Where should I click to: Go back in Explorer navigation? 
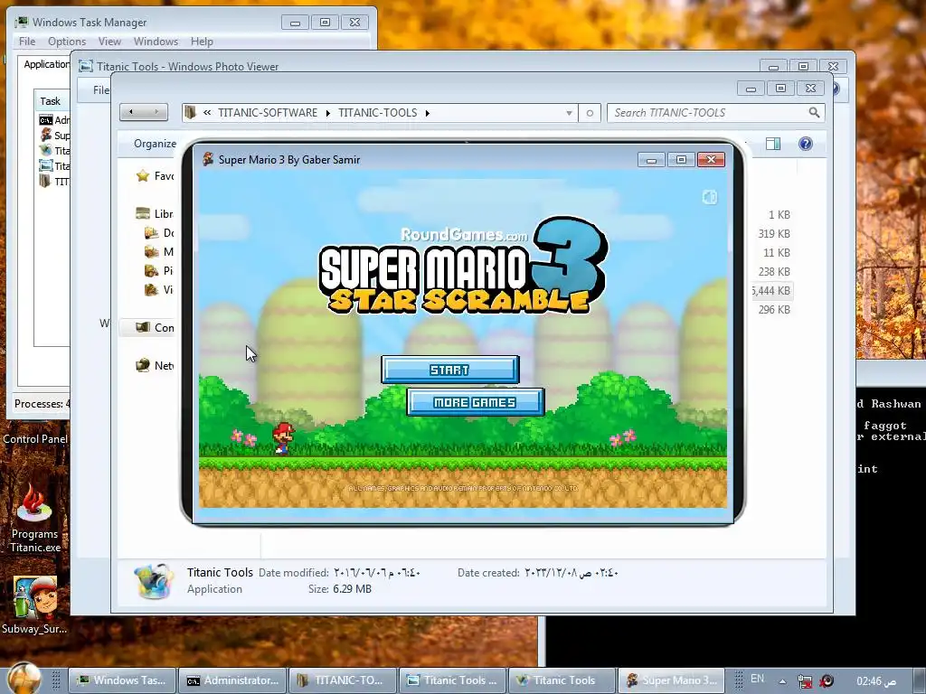[131, 112]
